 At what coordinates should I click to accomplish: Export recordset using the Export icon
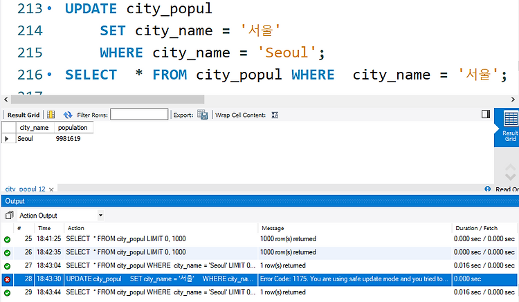203,115
